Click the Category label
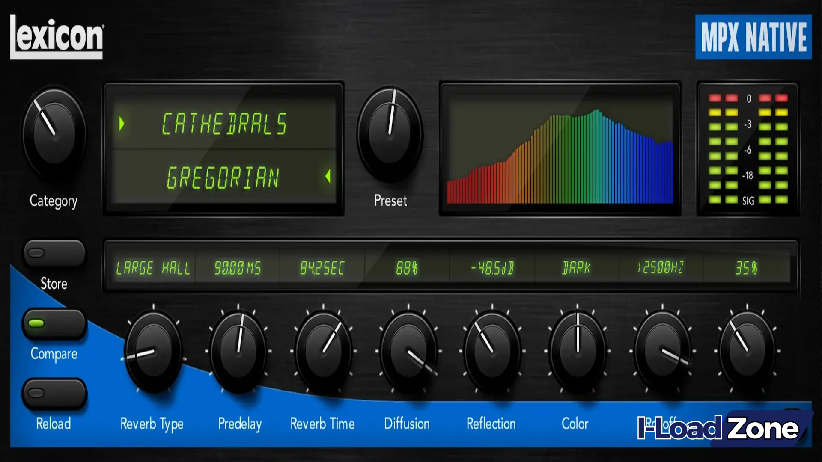 [x=54, y=201]
